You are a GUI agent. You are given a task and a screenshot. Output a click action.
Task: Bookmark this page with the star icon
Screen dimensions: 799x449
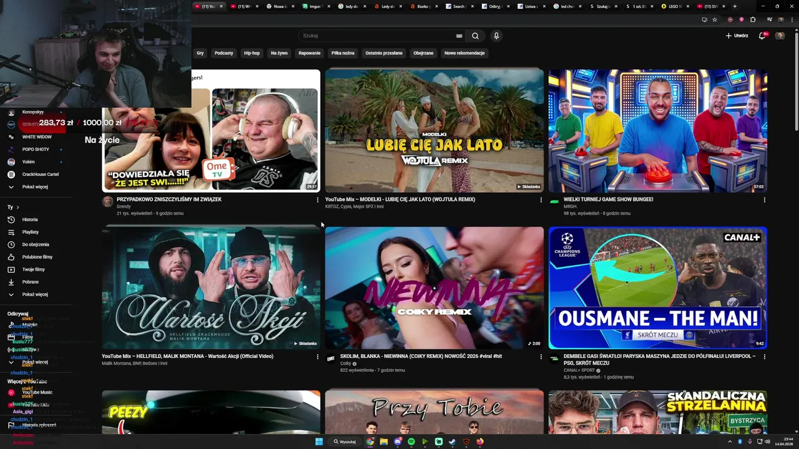tap(715, 20)
